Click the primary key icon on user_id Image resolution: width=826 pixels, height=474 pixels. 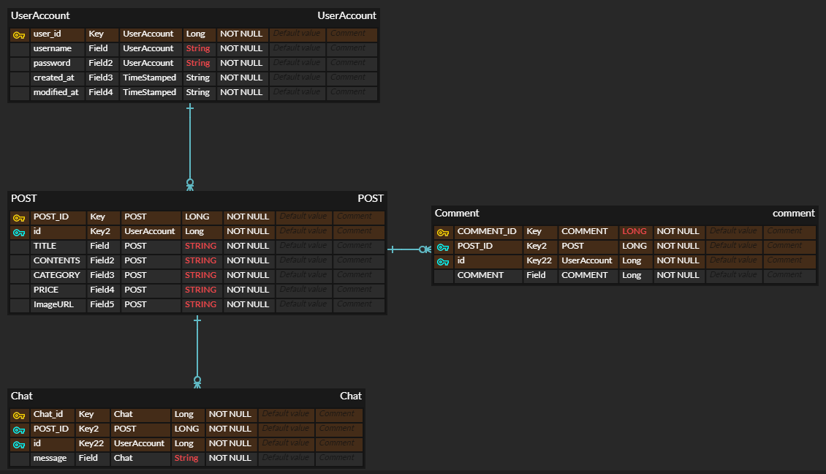19,34
